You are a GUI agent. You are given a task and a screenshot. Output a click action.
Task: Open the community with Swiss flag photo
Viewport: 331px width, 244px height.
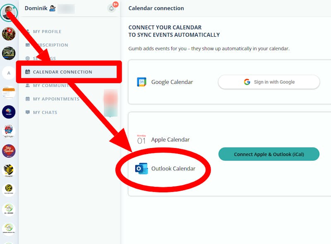point(9,34)
